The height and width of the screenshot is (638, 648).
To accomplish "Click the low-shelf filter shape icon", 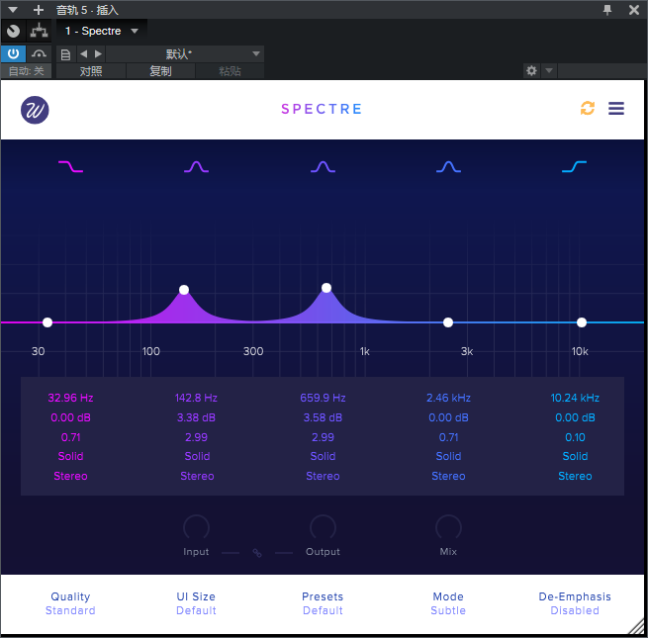I will [x=70, y=166].
